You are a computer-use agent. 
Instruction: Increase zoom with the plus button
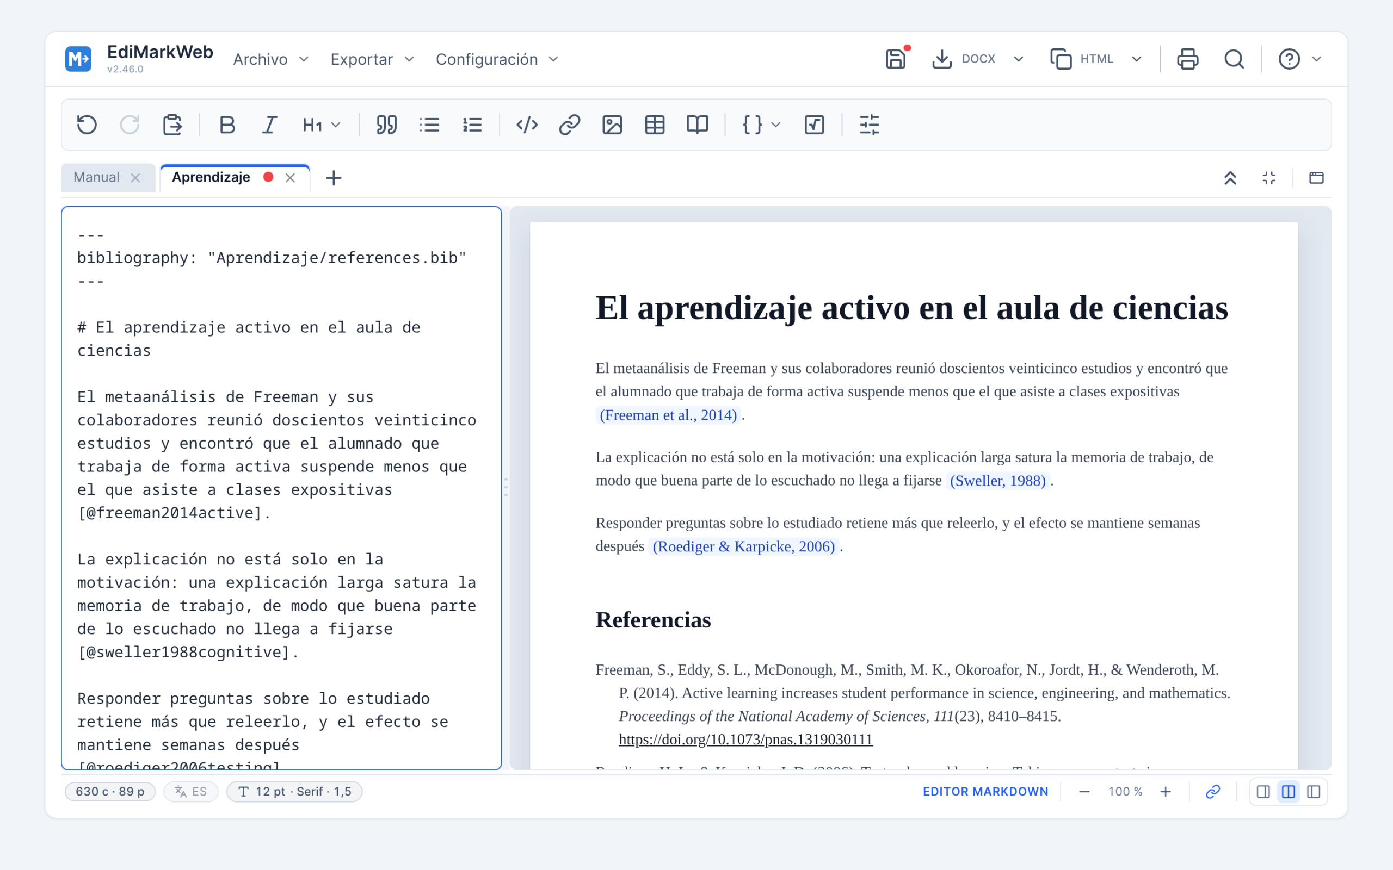click(x=1166, y=792)
